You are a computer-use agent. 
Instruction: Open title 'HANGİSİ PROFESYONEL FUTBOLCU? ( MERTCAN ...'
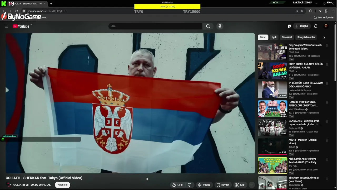(x=303, y=104)
